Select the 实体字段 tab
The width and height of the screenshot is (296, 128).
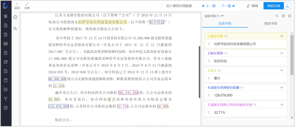pos(225,24)
